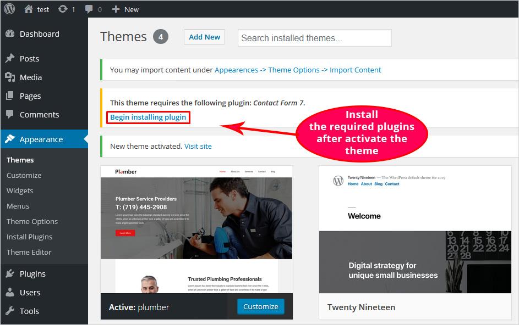Open the comments bubble in admin bar
Image resolution: width=519 pixels, height=325 pixels.
(x=89, y=9)
